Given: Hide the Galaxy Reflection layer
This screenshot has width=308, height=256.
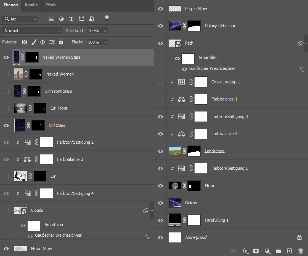Looking at the screenshot, I should point(160,26).
